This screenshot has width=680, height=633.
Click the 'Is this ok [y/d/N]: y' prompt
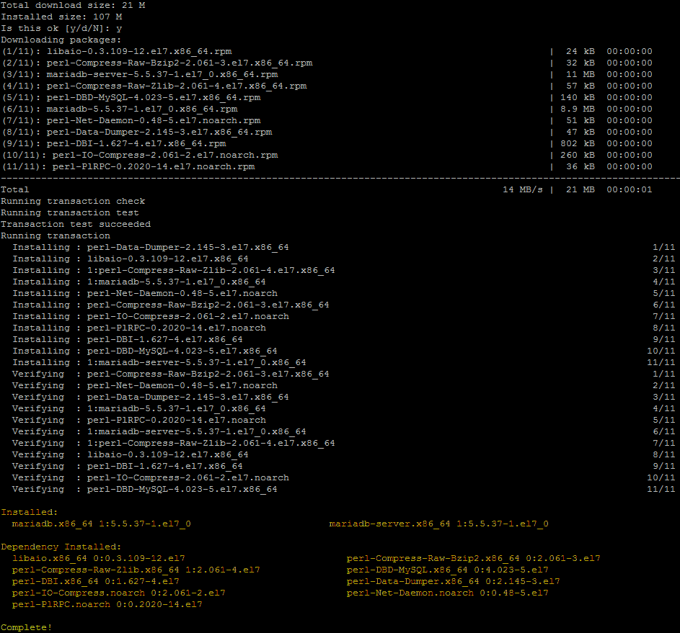pos(61,29)
